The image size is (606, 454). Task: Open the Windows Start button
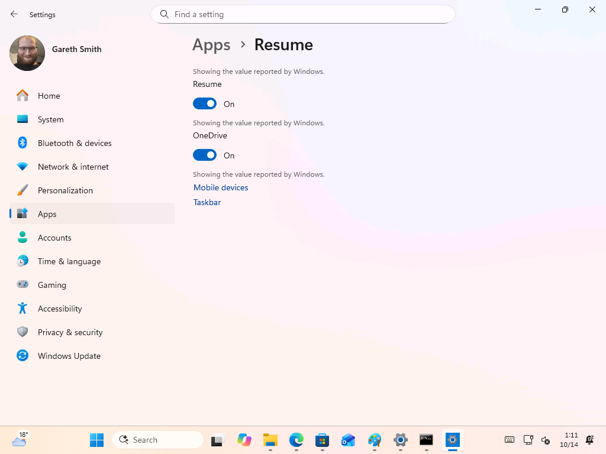pyautogui.click(x=96, y=440)
